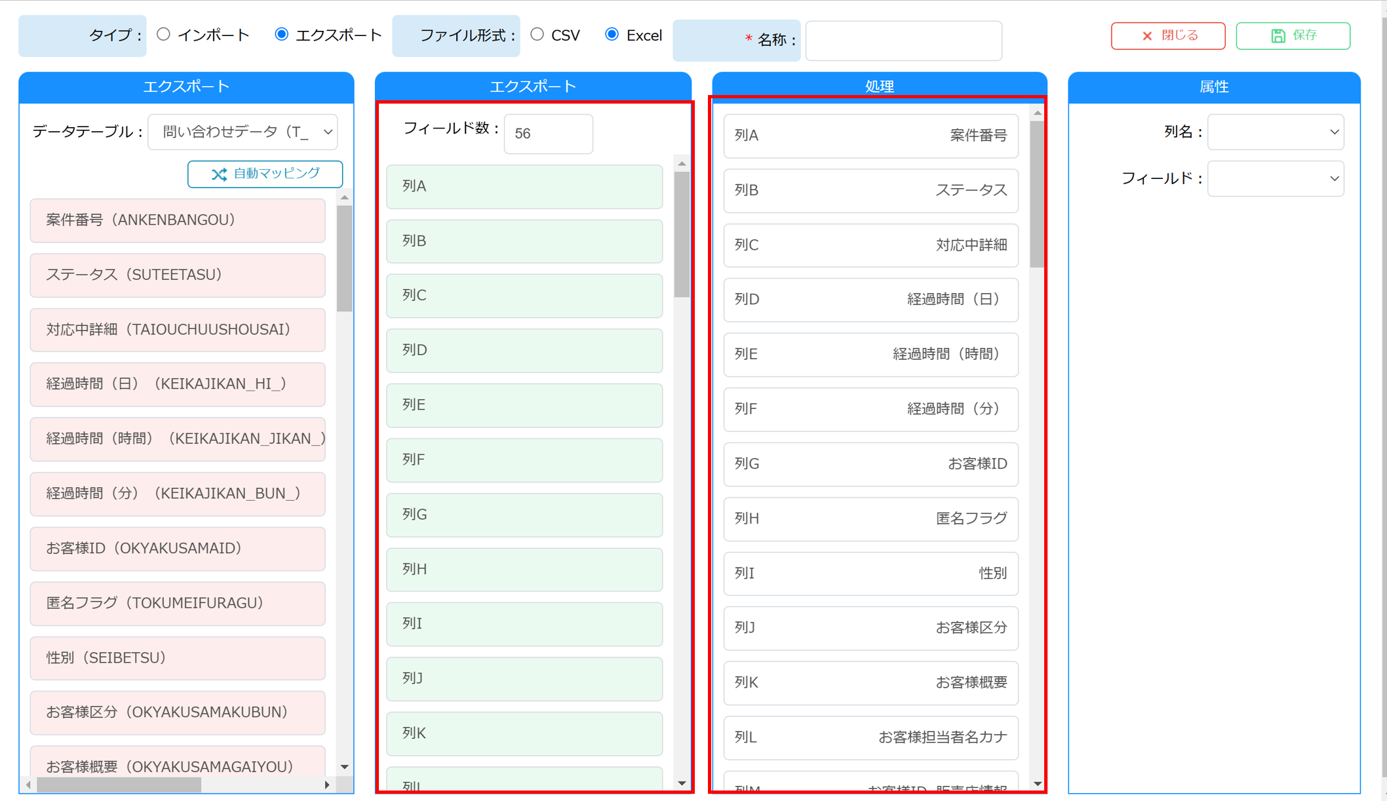Select the 列K お客様概要 mapping row

pyautogui.click(x=870, y=683)
